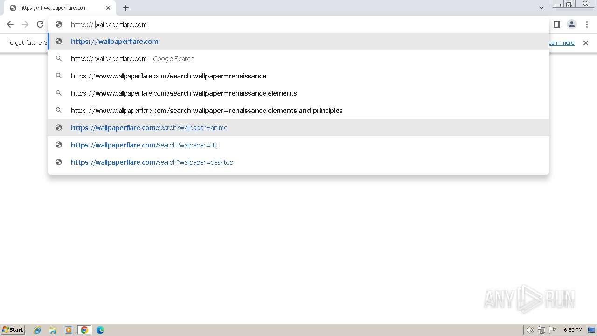Dismiss the info bar with the X
The height and width of the screenshot is (336, 597).
tap(586, 43)
